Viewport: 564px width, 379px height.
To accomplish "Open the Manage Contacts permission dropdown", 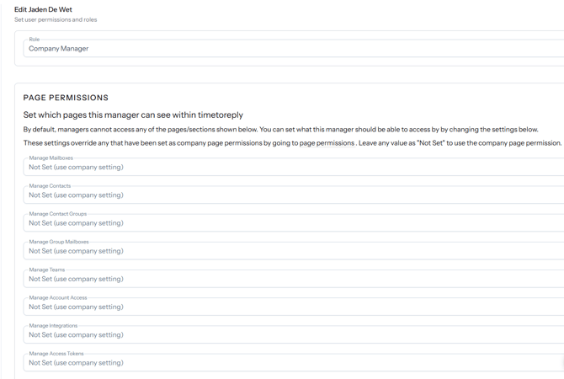I will coord(294,195).
